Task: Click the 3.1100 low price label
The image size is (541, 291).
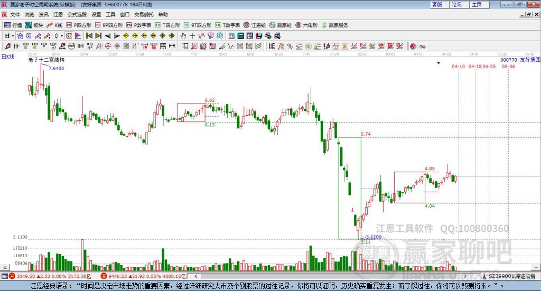Action: 374,237
